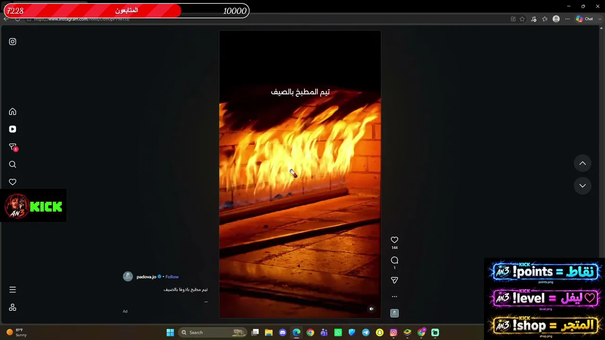The image size is (605, 340).
Task: Open the padova.jo username link
Action: click(146, 277)
